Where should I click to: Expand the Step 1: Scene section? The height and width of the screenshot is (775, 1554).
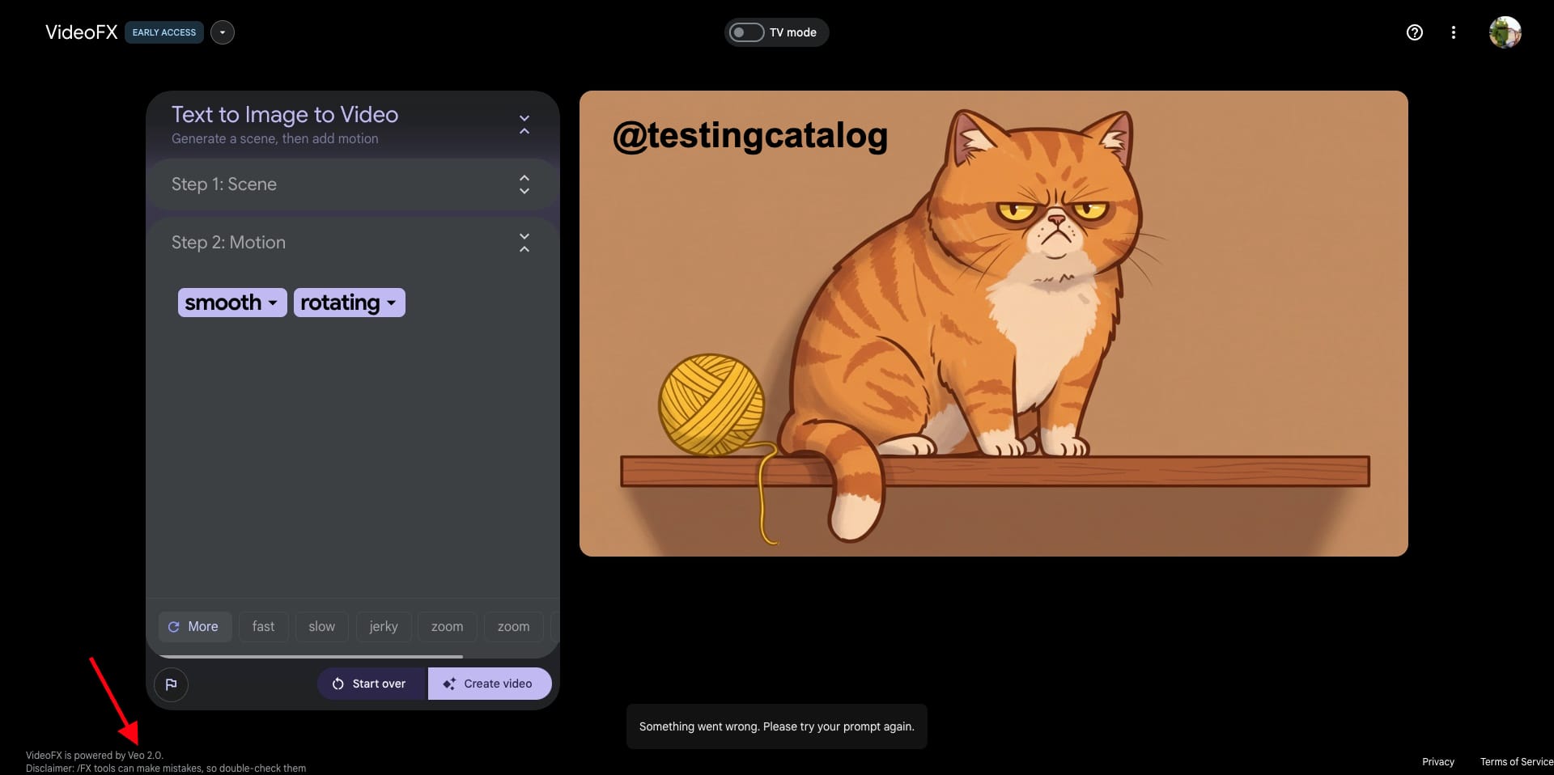524,184
